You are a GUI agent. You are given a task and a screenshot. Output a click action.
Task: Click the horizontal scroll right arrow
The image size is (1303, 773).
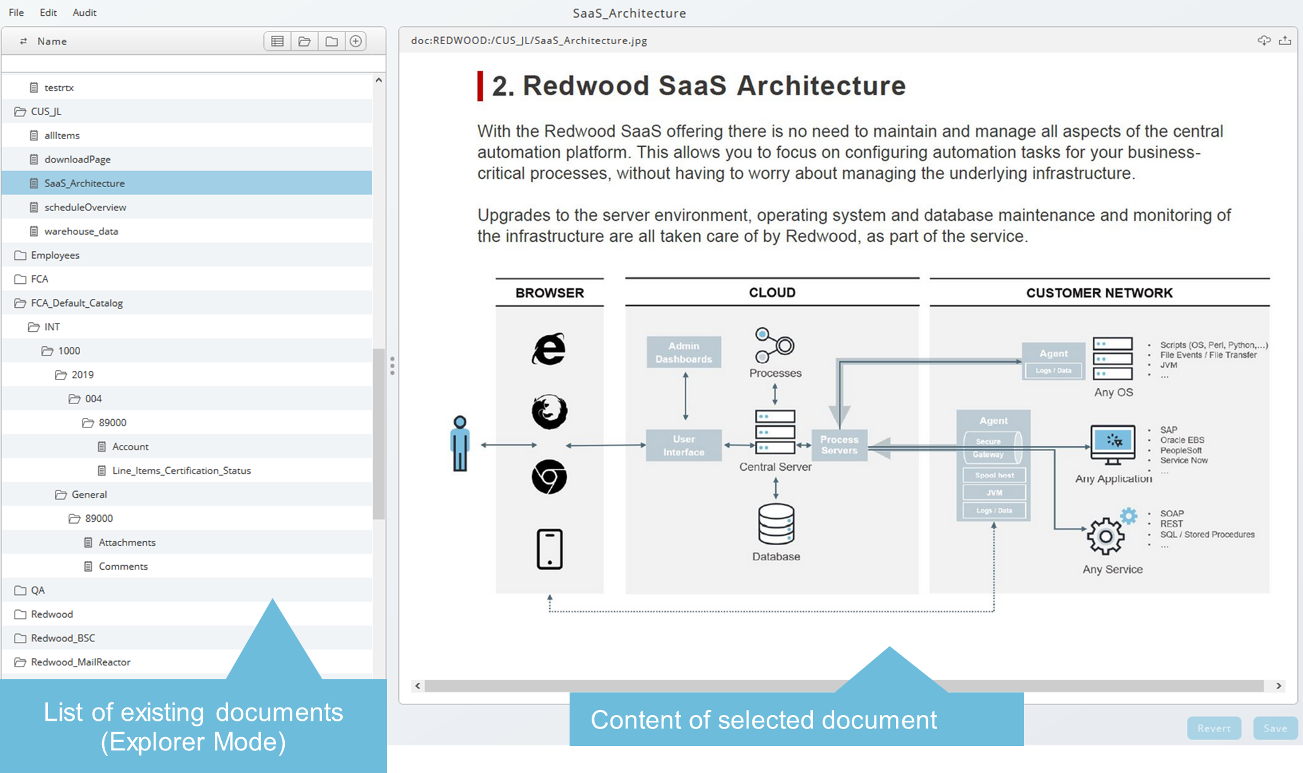coord(1278,686)
